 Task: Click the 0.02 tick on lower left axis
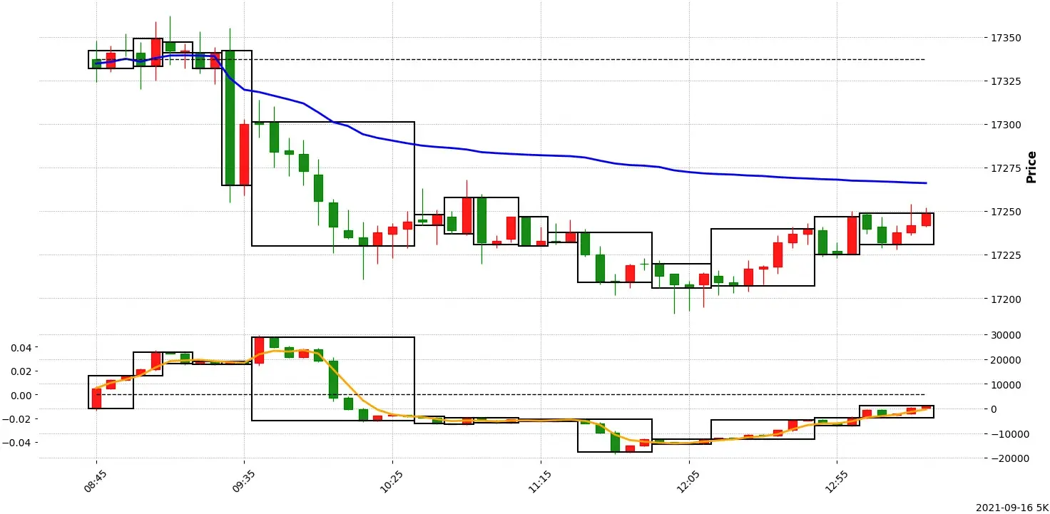21,371
